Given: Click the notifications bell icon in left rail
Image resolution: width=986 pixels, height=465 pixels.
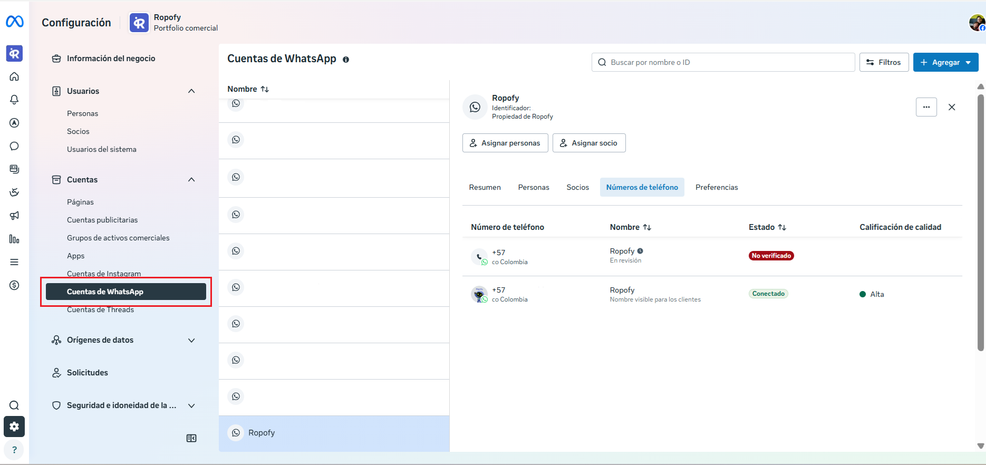Looking at the screenshot, I should pyautogui.click(x=14, y=100).
